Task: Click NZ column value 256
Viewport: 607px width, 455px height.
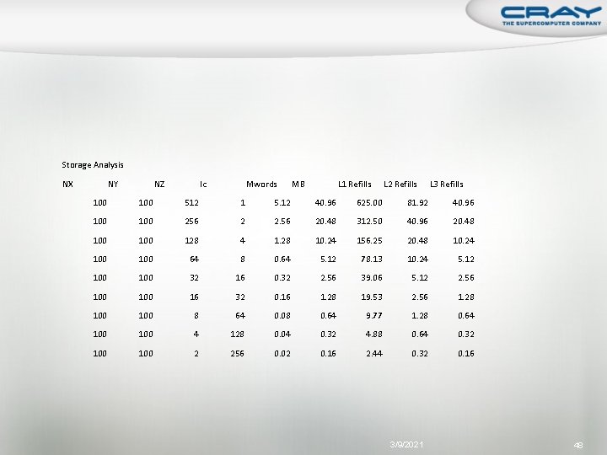Action: coord(191,222)
